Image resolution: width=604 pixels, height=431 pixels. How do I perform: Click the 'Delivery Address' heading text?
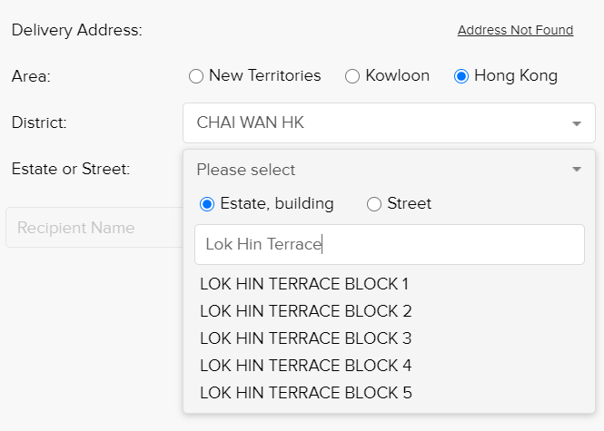[x=77, y=30]
